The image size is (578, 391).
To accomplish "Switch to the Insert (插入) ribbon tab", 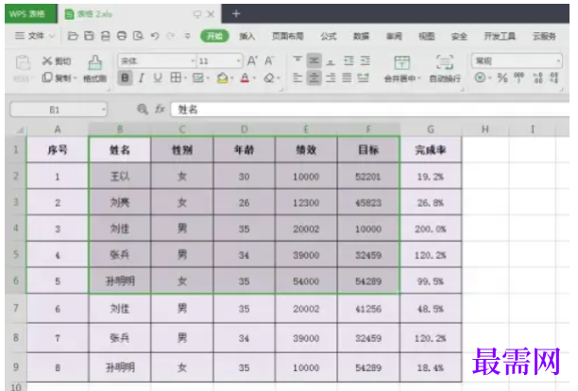I will pos(247,36).
